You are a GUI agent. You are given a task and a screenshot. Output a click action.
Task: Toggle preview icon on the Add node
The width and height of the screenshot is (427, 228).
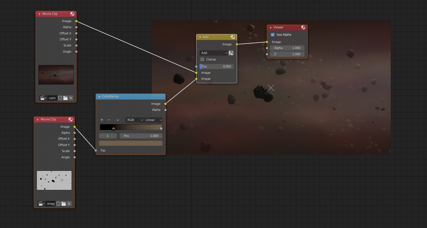click(233, 37)
